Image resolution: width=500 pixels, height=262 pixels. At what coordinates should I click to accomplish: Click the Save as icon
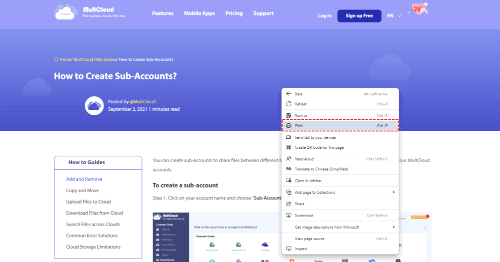tap(288, 116)
